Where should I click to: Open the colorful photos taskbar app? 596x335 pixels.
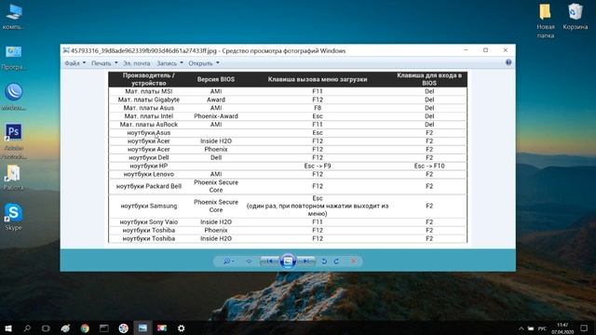pyautogui.click(x=162, y=328)
